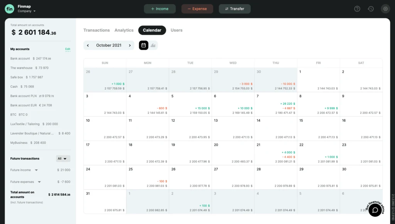Open the history icon near settings
Image resolution: width=395 pixels, height=224 pixels.
[371, 8]
